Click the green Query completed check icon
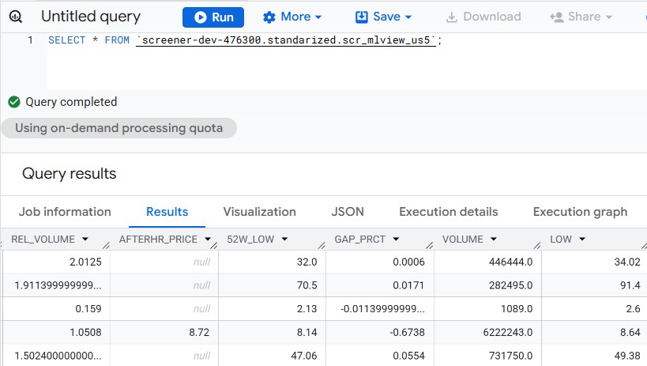 point(14,102)
